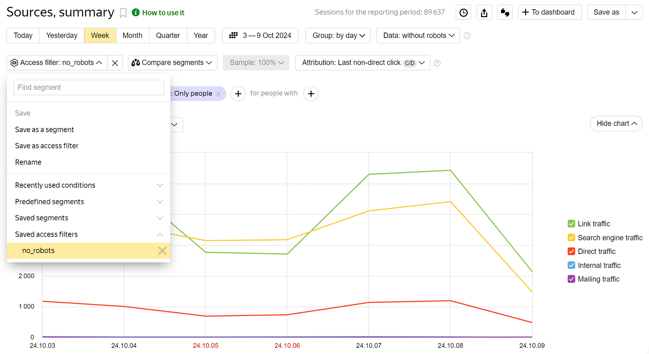Image resolution: width=649 pixels, height=354 pixels.
Task: Open the report history clock icon
Action: [463, 12]
